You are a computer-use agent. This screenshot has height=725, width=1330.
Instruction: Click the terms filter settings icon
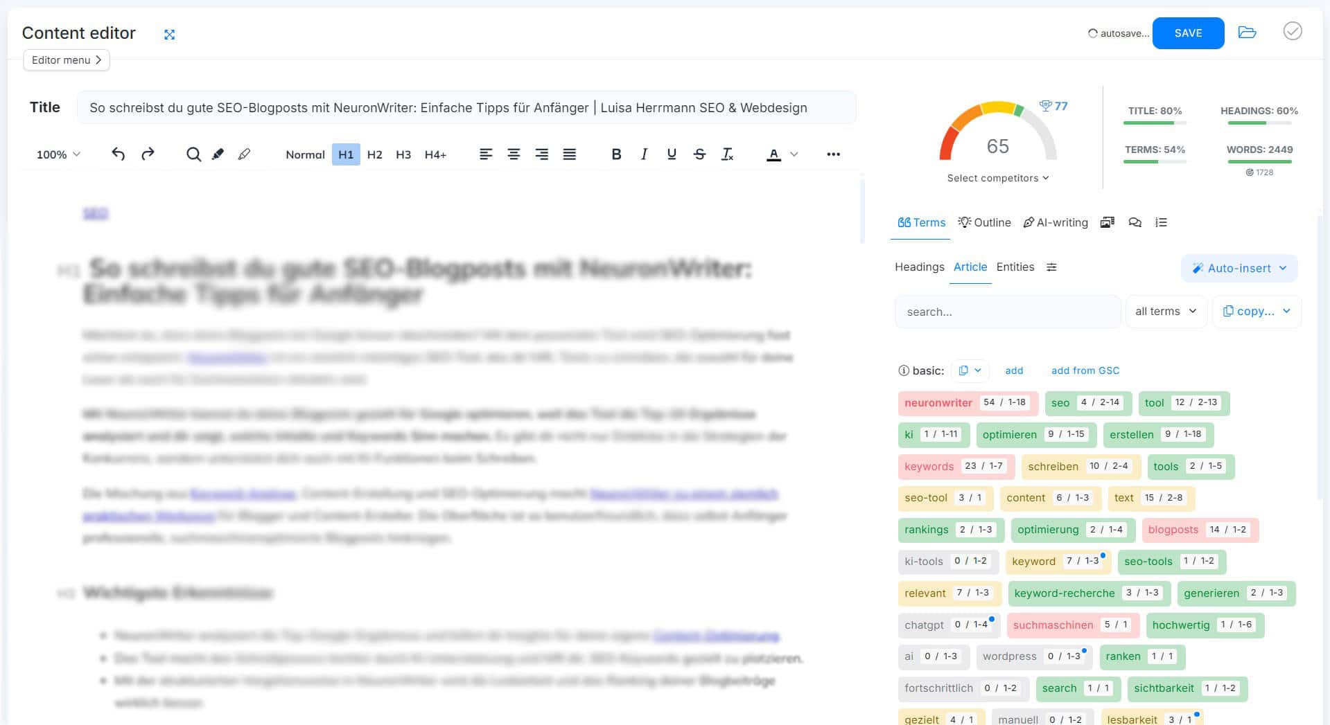[x=1051, y=267]
